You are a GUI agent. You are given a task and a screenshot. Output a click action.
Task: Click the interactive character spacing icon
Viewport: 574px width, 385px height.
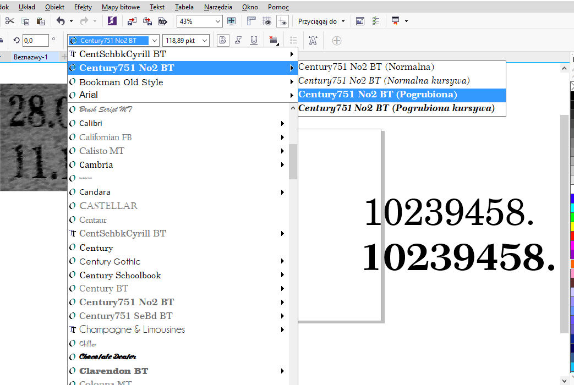(x=313, y=40)
